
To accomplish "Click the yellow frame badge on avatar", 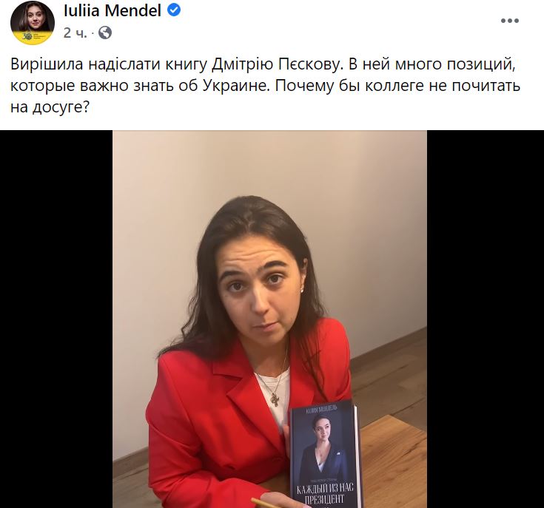I will click(x=32, y=36).
